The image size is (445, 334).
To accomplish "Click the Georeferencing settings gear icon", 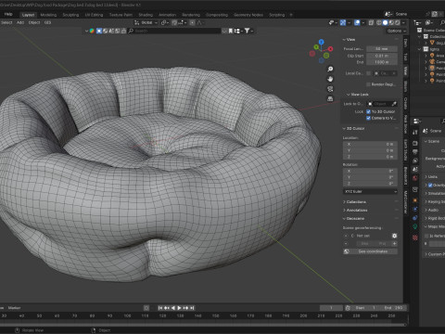I will coord(394,236).
